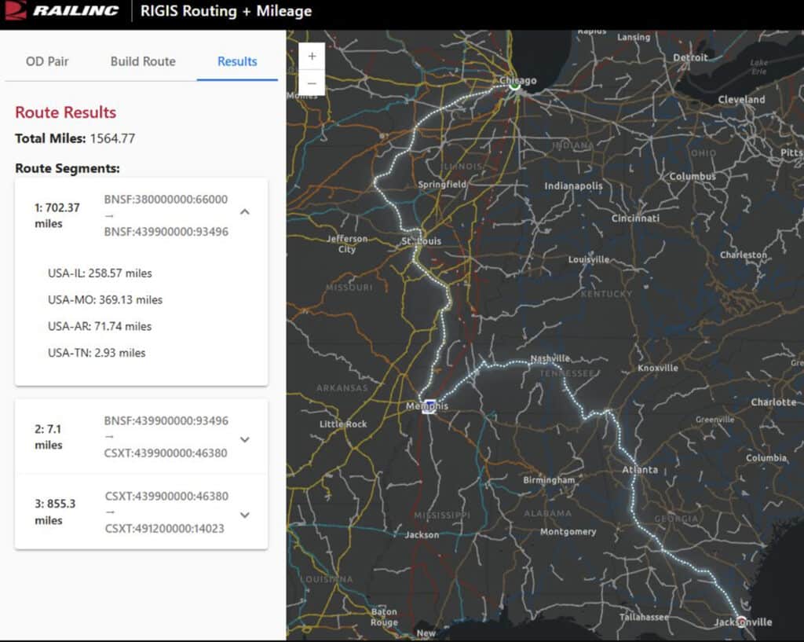Zoom in on the map
The width and height of the screenshot is (804, 642).
tap(312, 57)
